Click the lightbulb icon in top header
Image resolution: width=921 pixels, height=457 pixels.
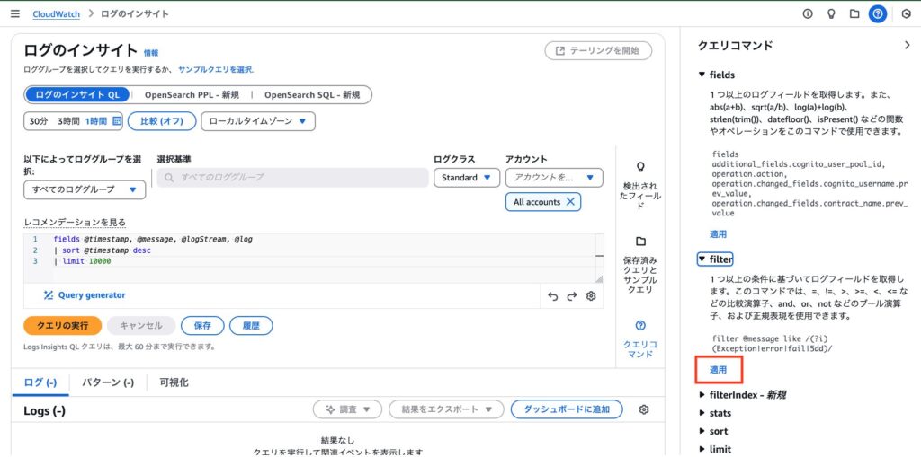[831, 13]
